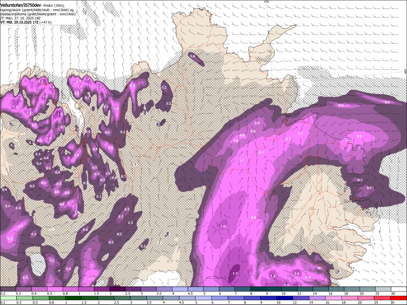Select the light grey swatch between 25 and 30

point(383,289)
